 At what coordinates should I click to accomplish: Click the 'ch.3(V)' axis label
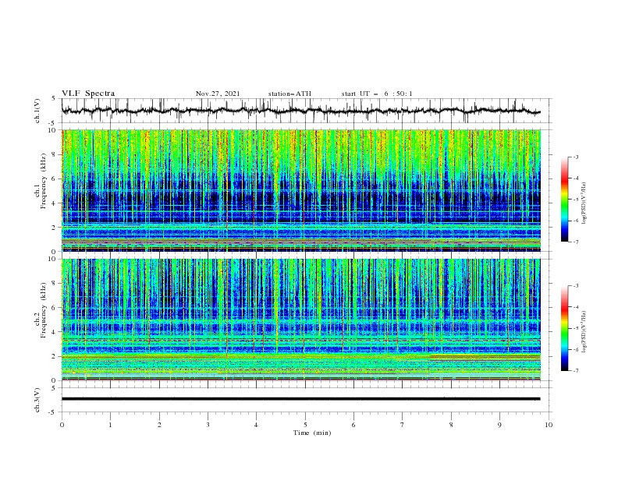[x=37, y=400]
